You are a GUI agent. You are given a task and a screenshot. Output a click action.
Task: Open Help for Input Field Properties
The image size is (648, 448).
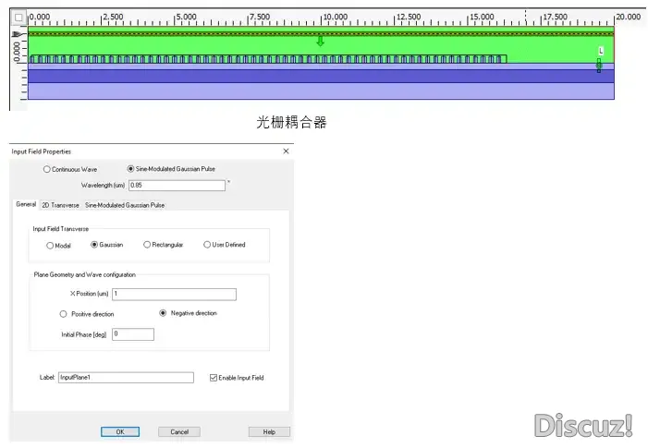click(x=269, y=431)
